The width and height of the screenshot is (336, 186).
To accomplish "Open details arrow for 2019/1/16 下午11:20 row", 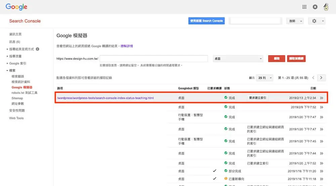I will [x=322, y=171].
